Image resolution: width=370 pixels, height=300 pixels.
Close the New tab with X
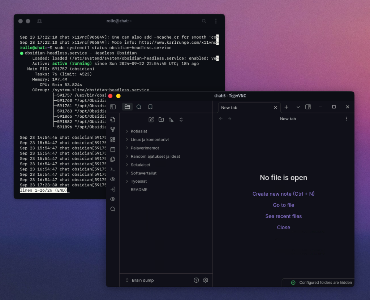(275, 107)
